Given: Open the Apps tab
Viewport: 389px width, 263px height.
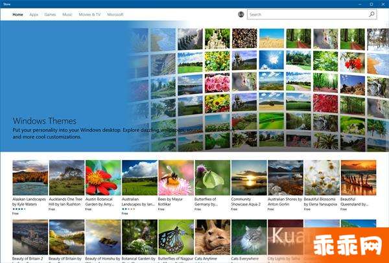Looking at the screenshot, I should tap(34, 15).
